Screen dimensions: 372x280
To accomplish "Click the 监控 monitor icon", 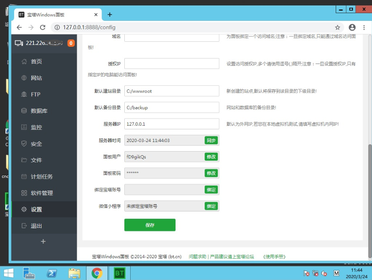I will [x=24, y=127].
